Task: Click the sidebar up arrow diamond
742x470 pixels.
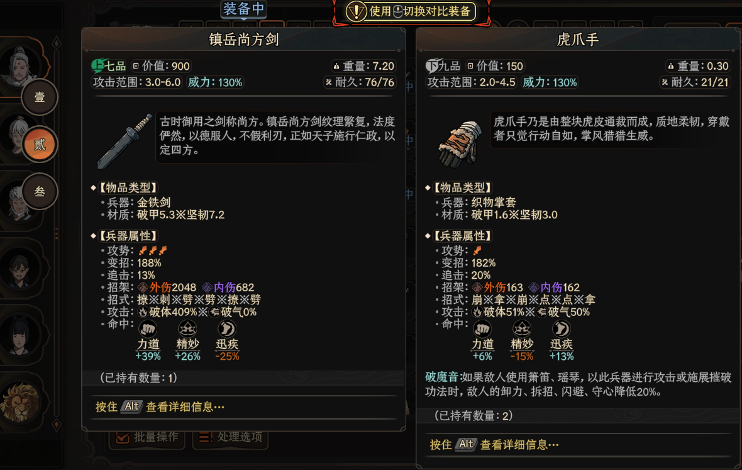Action: [x=57, y=43]
